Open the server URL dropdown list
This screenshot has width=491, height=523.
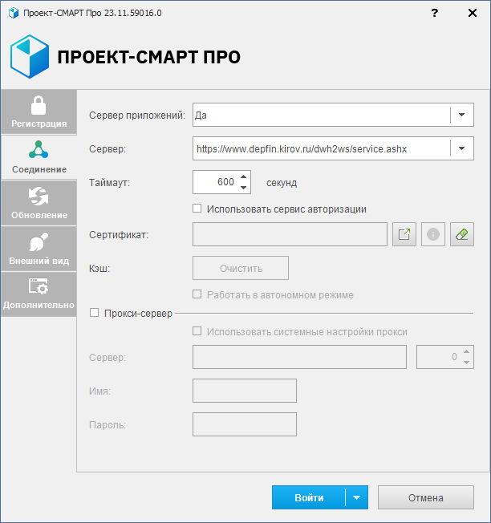[462, 148]
